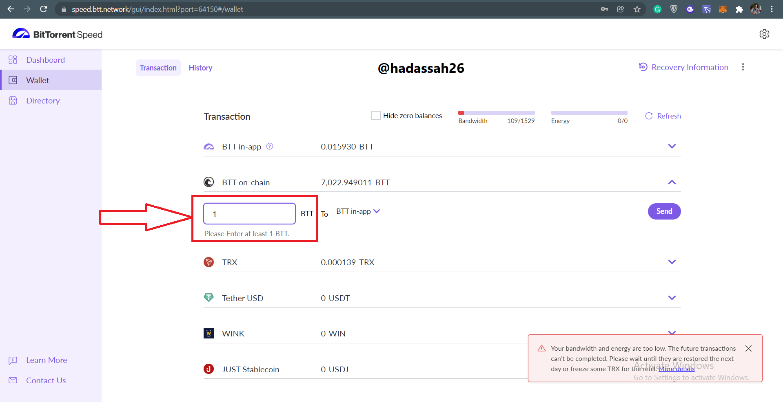Click the browser address bar URL

157,9
